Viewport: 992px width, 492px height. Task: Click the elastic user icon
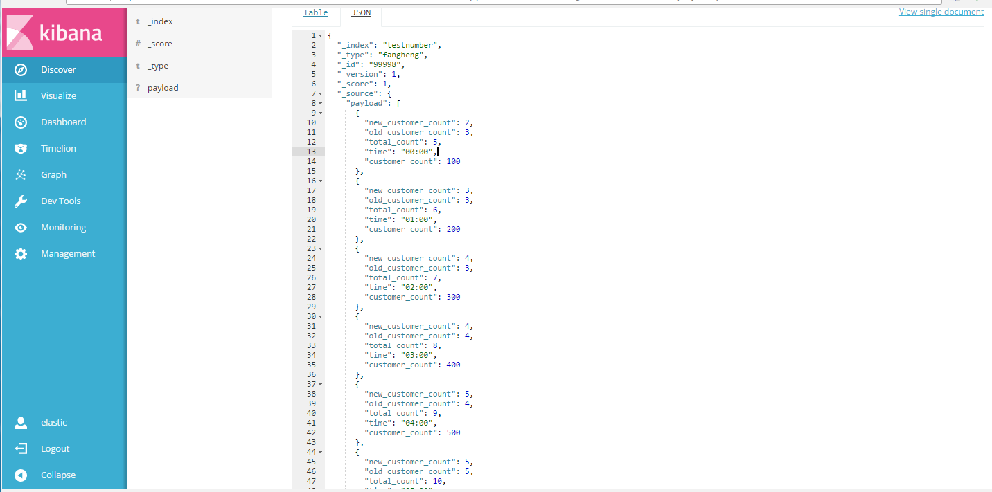21,422
